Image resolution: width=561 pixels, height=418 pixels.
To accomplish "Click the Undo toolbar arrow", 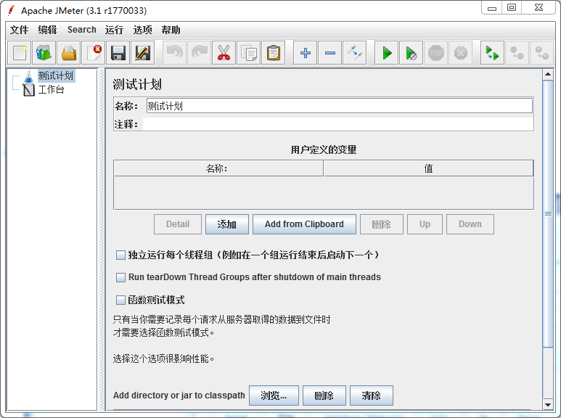I will point(175,53).
